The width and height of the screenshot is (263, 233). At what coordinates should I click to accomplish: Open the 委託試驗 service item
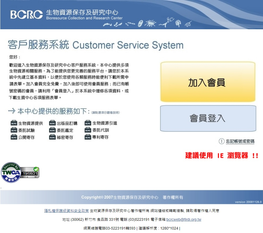tap(27, 130)
